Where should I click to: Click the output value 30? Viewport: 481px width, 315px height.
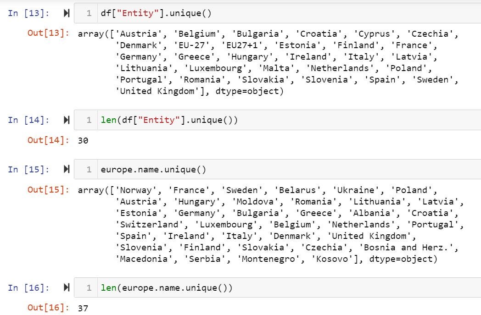[83, 141]
